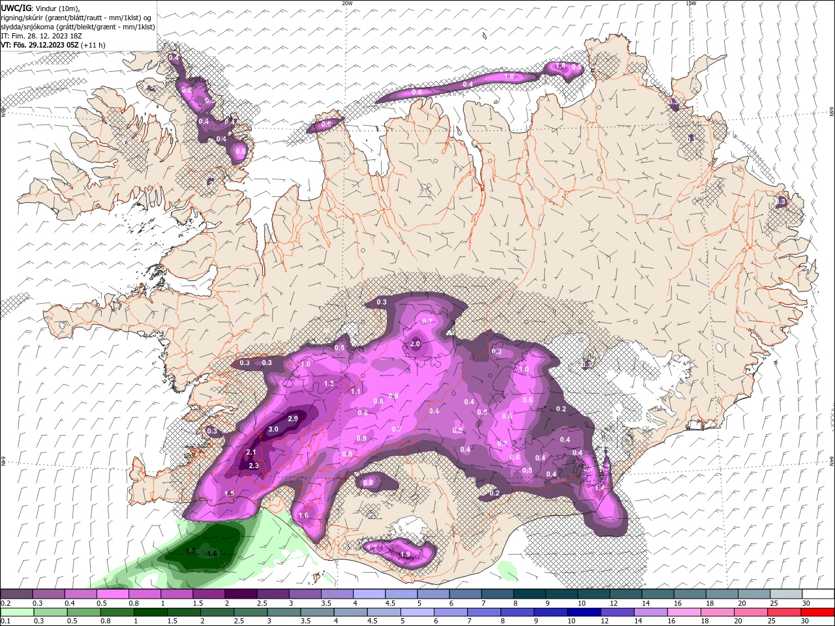Screen dimensions: 835x626
Task: Select lower legend swatch between 0.5 and 0.8
Action: tap(83, 612)
